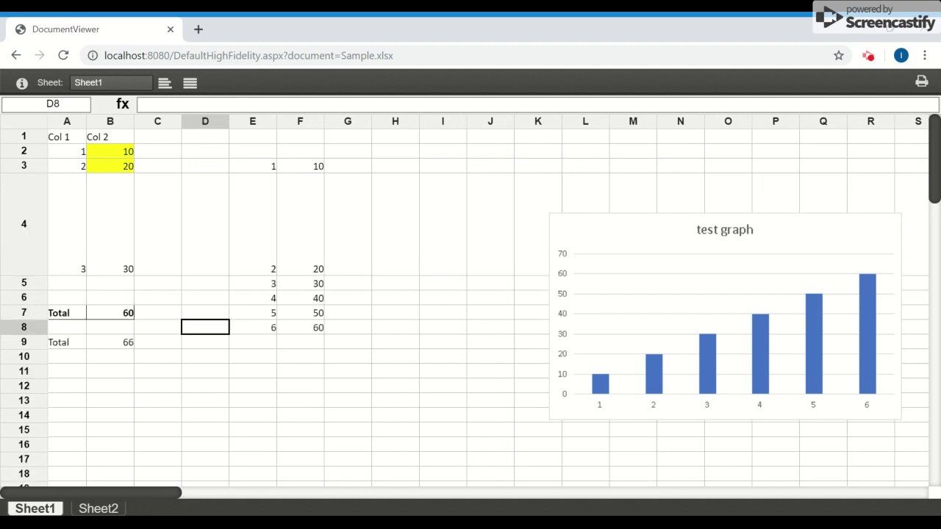Screen dimensions: 941x529
Task: Click cell with 40 in column F
Action: (300, 298)
